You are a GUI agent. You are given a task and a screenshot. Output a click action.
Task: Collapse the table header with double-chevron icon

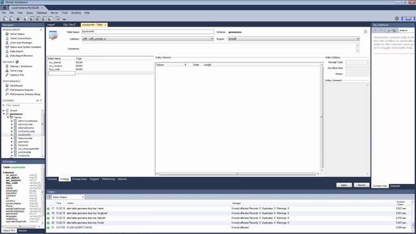365,32
